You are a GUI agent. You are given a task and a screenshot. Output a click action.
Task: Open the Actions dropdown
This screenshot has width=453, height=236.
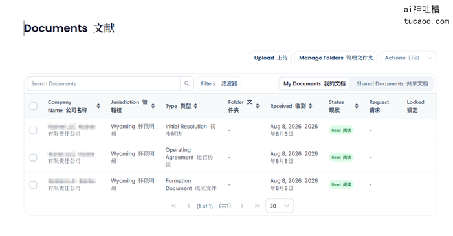(408, 58)
